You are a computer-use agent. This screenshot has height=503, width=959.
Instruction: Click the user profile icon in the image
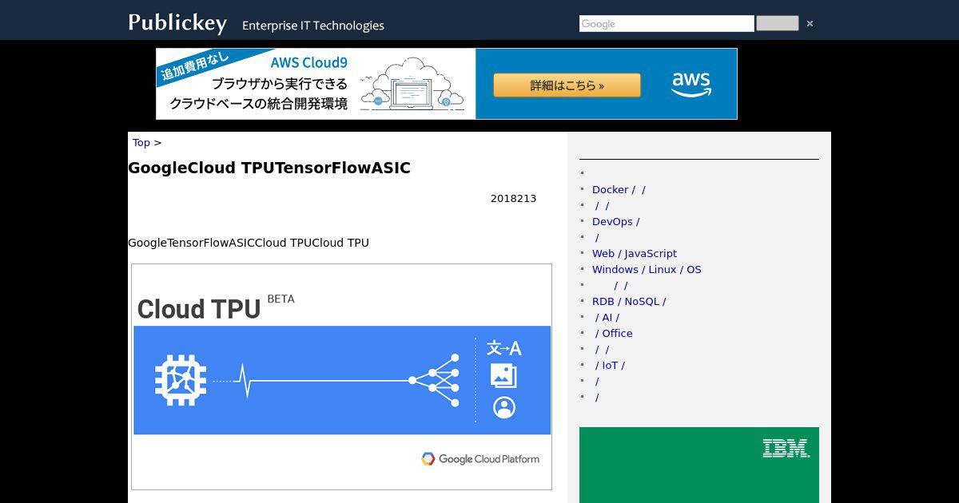[504, 407]
